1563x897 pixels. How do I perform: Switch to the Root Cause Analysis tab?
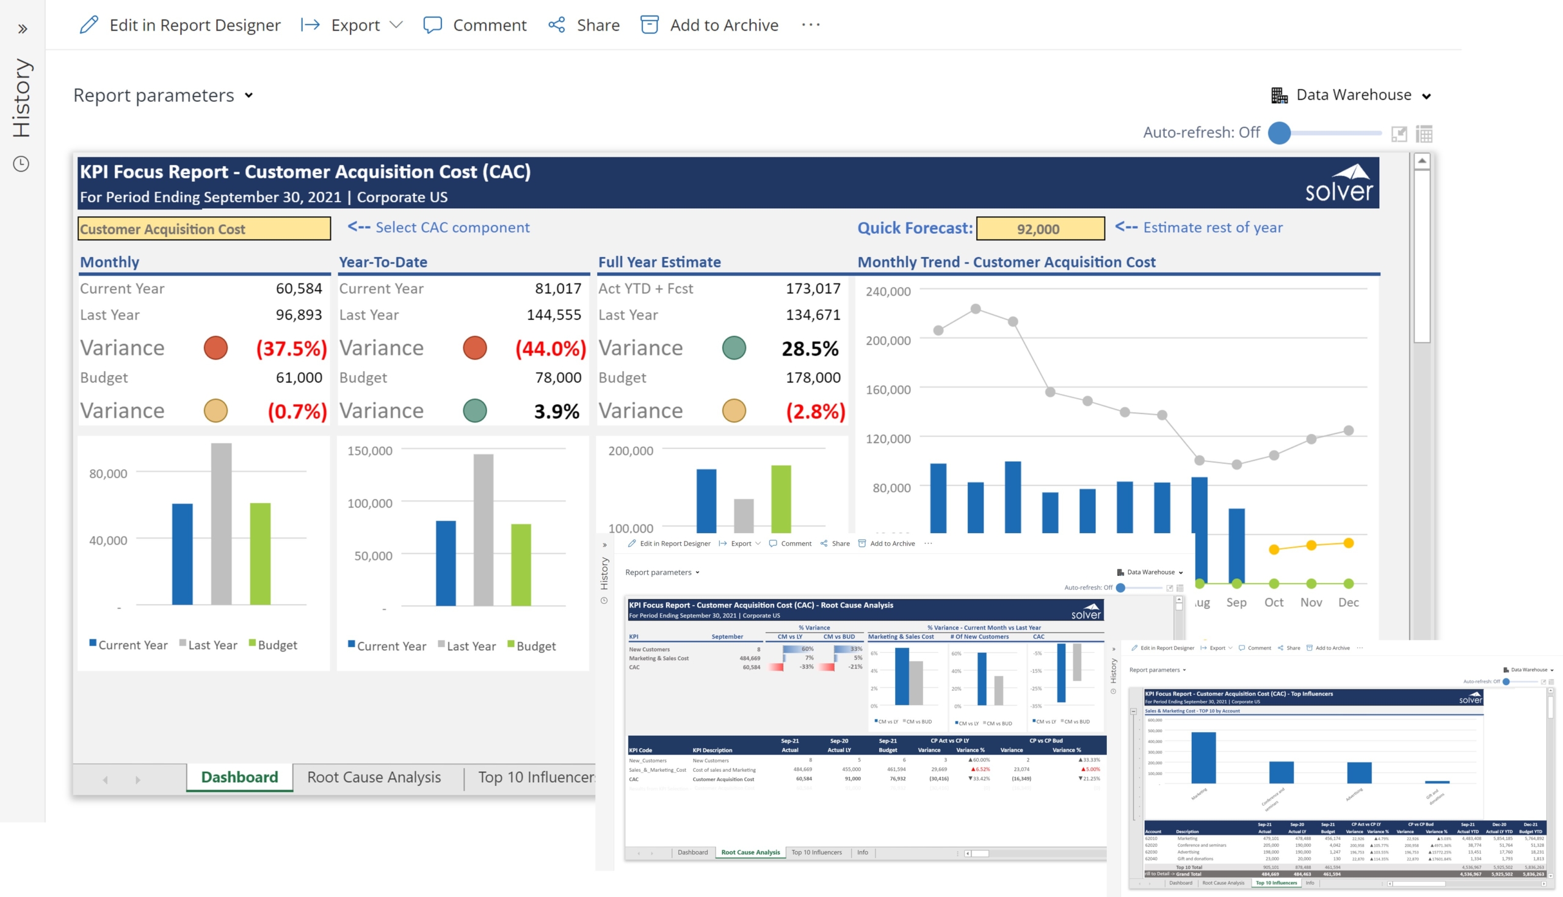(x=374, y=777)
